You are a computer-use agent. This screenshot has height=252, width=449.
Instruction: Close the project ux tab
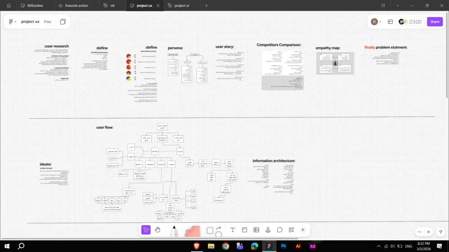tap(158, 5)
